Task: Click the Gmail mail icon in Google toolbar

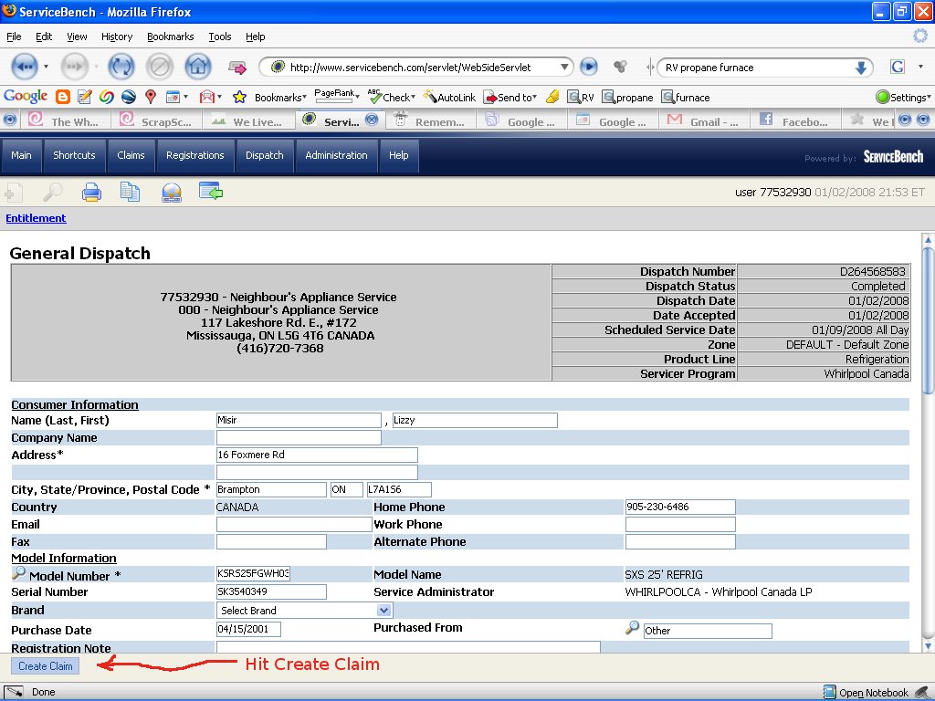Action: [x=206, y=97]
